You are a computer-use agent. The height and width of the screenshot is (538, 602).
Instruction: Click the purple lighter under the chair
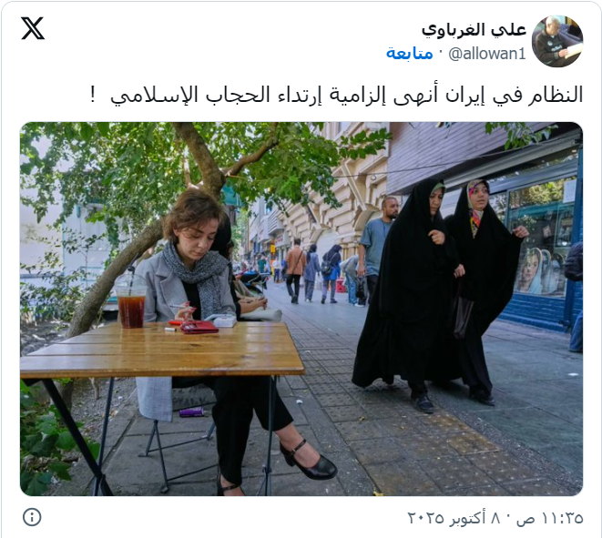[191, 412]
